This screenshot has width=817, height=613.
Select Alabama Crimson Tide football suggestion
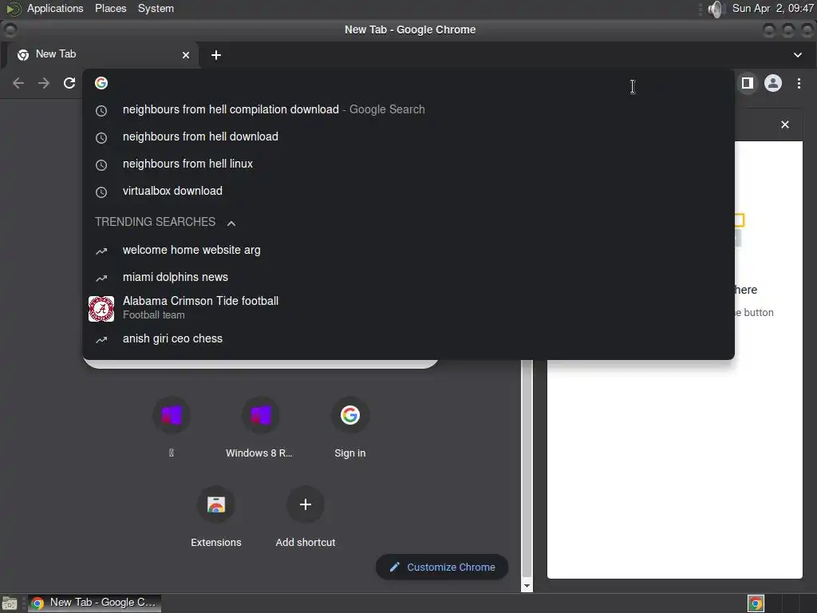[408, 308]
